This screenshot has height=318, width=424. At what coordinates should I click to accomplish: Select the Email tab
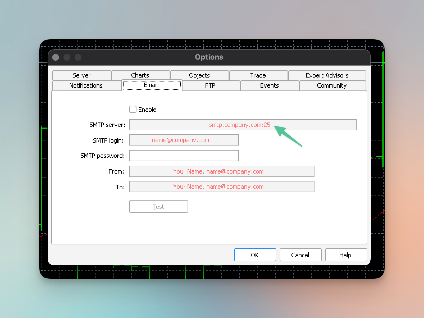click(151, 85)
